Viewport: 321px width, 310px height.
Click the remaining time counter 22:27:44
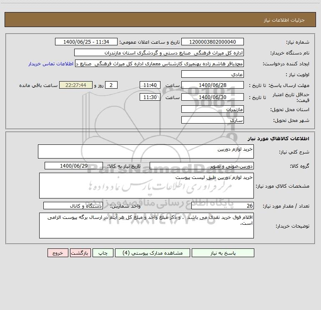coord(76,85)
